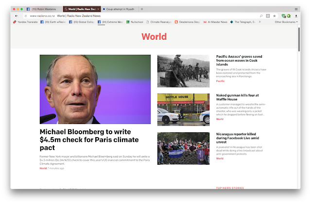Click the magnifier search icon in address bar

tap(261, 16)
